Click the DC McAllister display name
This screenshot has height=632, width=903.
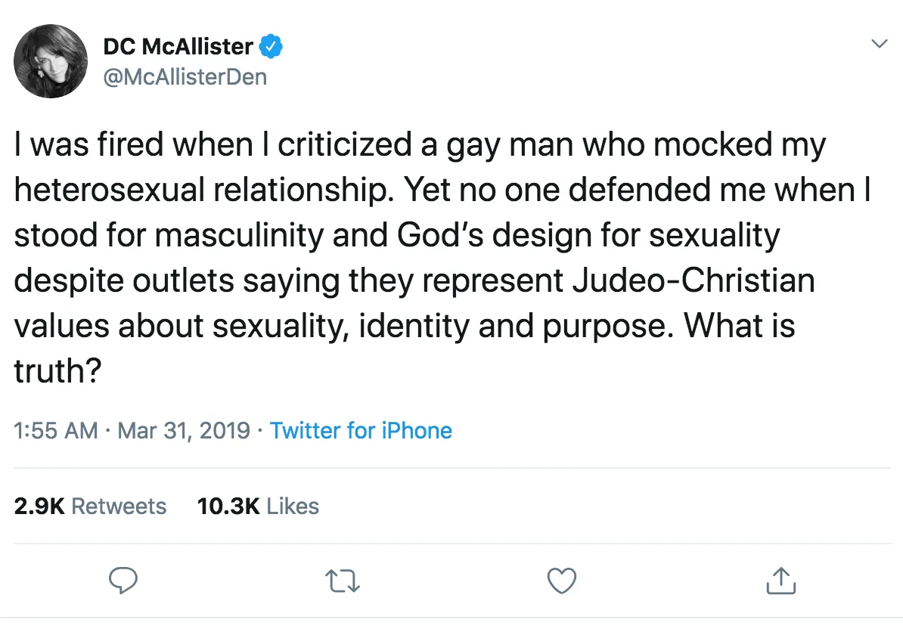pyautogui.click(x=178, y=47)
